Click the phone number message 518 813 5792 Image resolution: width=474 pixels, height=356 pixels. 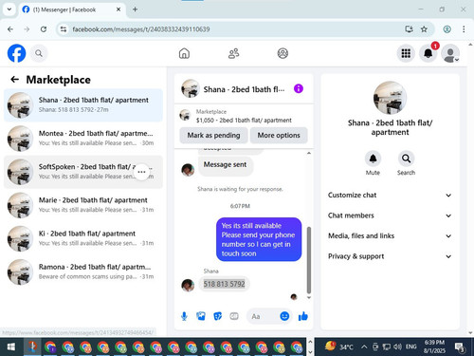(224, 284)
